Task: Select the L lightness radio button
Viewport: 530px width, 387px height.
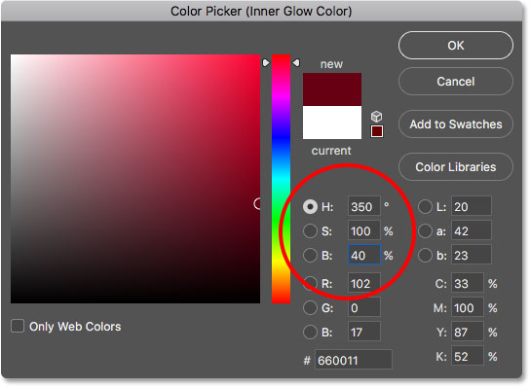Action: click(425, 206)
